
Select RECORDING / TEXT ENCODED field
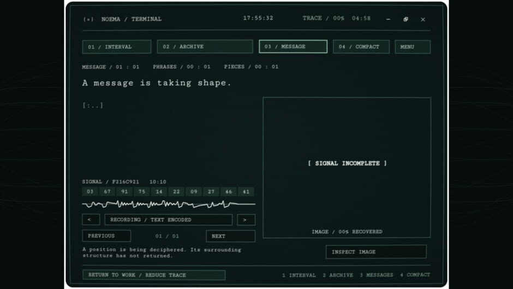(168, 220)
